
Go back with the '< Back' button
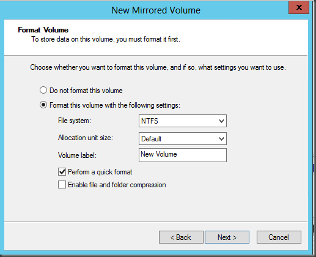coord(181,237)
